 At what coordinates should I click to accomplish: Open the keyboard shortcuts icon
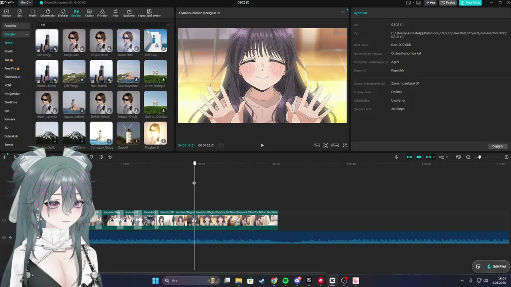tap(419, 3)
